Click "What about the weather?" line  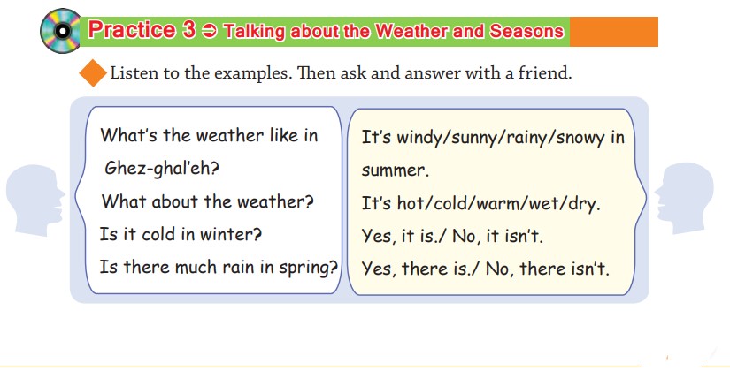coord(208,201)
